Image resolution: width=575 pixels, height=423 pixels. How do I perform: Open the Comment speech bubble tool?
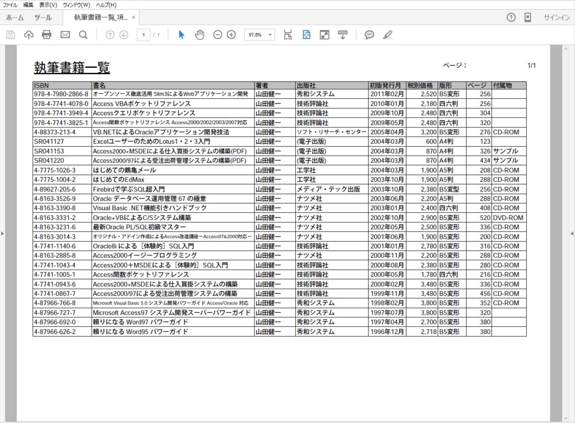tap(369, 34)
